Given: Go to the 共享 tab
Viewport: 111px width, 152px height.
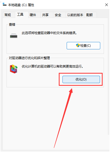Looking at the screenshot, I should click(x=45, y=15).
